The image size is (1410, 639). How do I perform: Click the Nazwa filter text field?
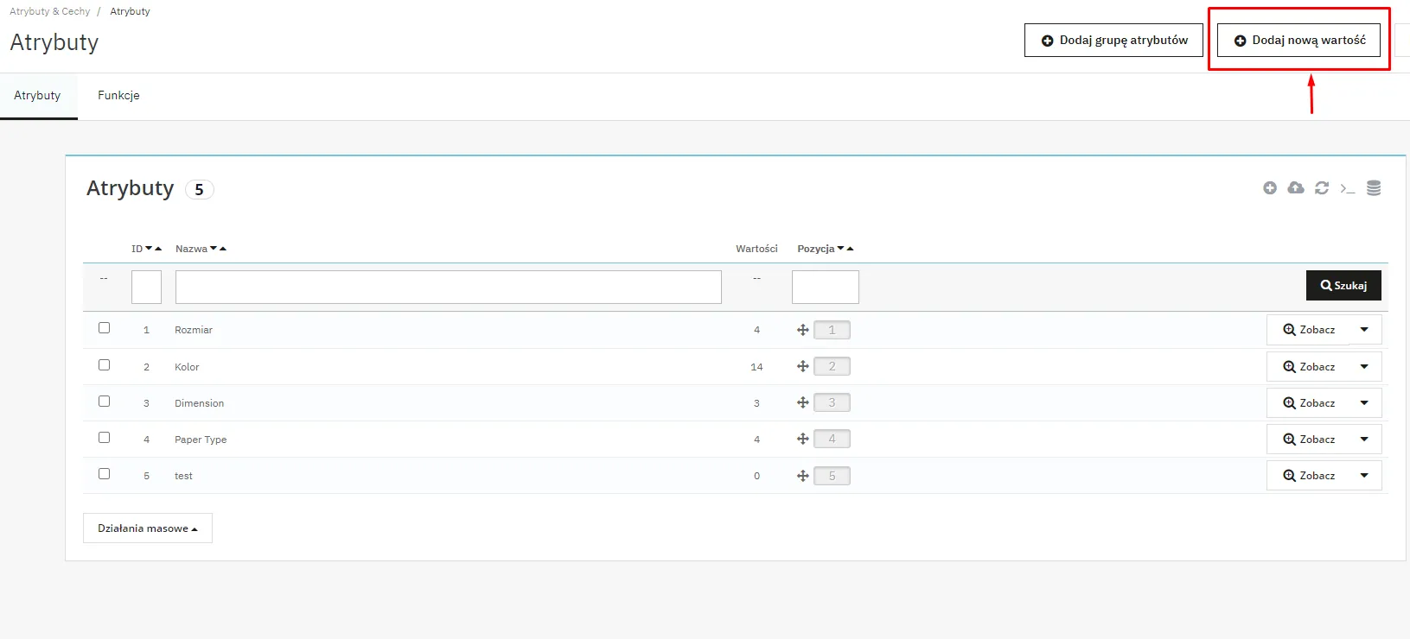(448, 287)
